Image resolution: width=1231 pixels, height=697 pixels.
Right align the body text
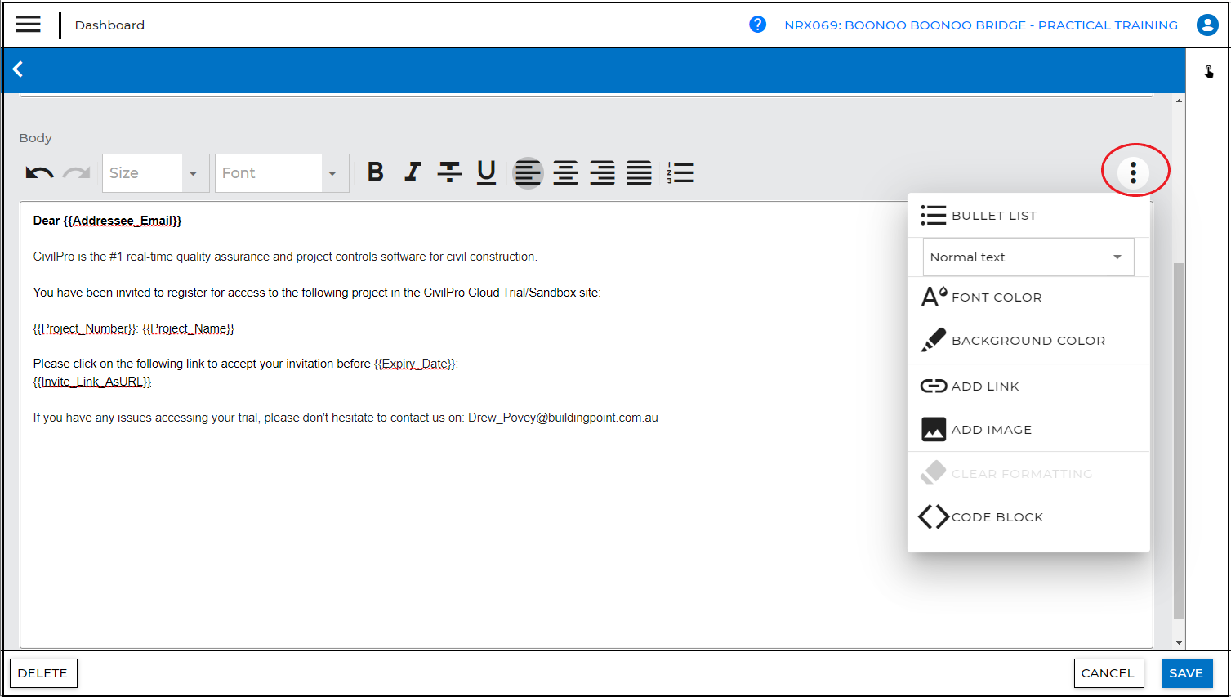[602, 173]
